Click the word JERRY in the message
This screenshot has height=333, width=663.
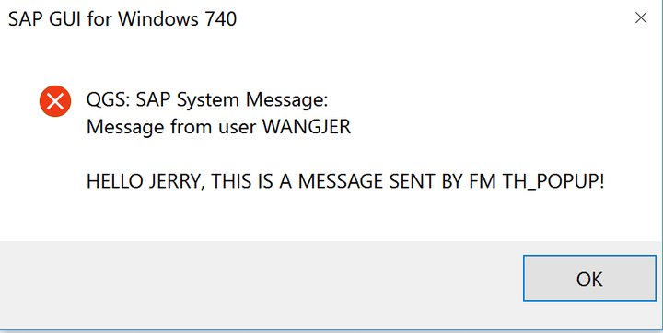coord(176,182)
